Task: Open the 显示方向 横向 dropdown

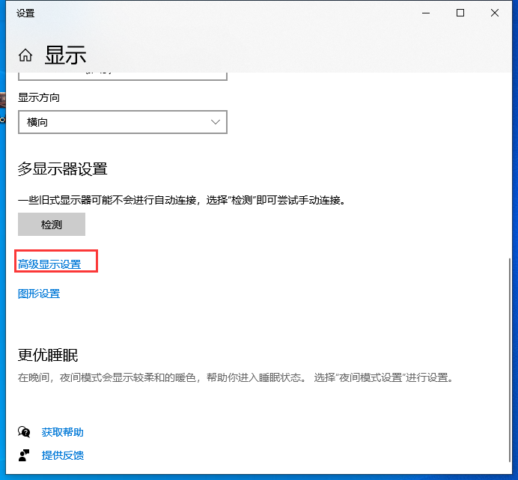Action: [123, 122]
